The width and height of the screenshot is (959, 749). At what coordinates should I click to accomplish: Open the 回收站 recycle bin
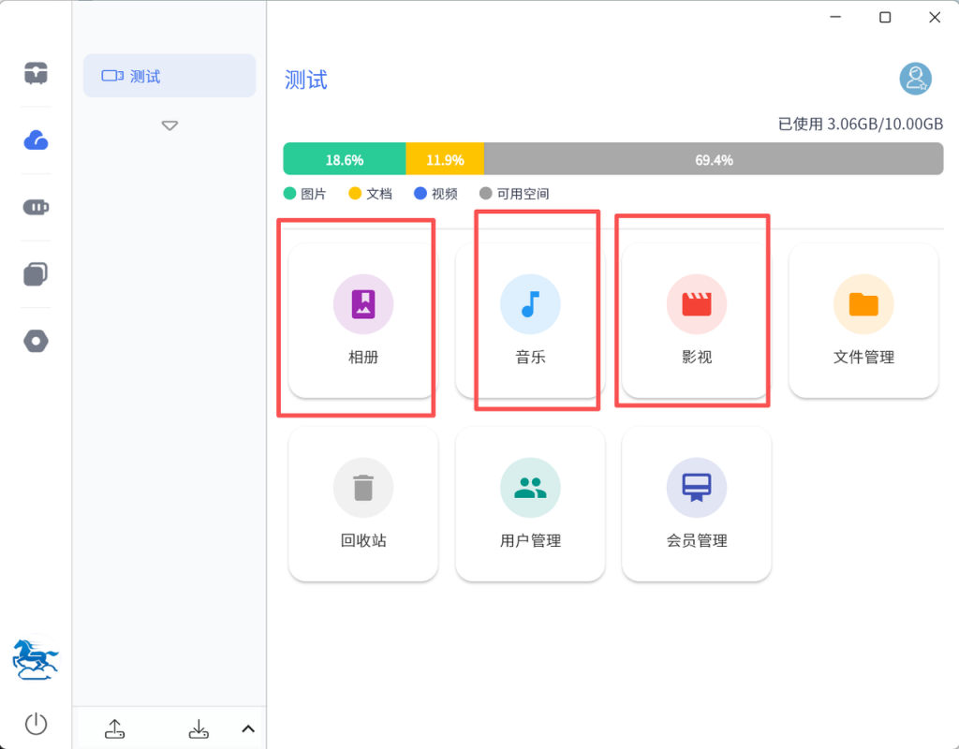(x=362, y=504)
